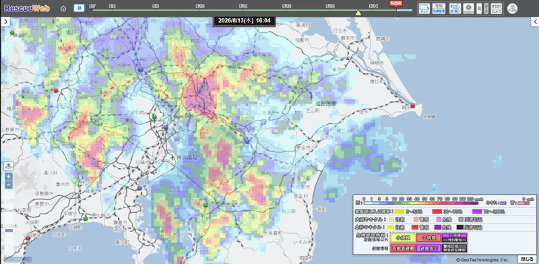The width and height of the screenshot is (539, 264).
Task: Toggle the rain/snow radar icon
Action: 453,9
